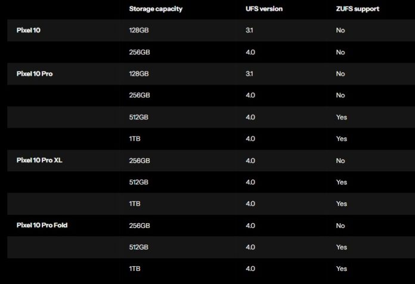415x284 pixels.
Task: Click the 256GB cell for Pixel 10 Pro Fold
Action: pyautogui.click(x=139, y=226)
